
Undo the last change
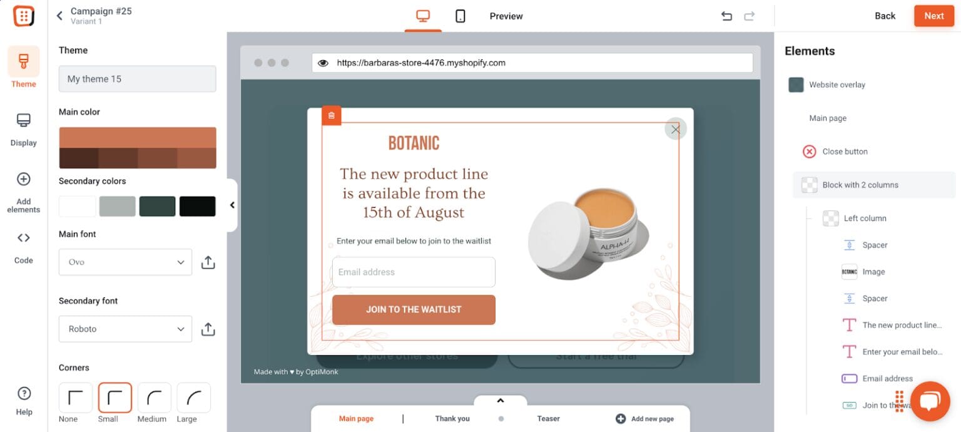(x=726, y=16)
